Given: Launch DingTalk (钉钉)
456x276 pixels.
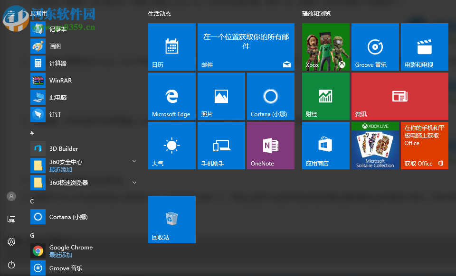Looking at the screenshot, I should coord(53,114).
